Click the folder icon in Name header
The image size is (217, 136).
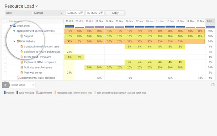pos(11,21)
